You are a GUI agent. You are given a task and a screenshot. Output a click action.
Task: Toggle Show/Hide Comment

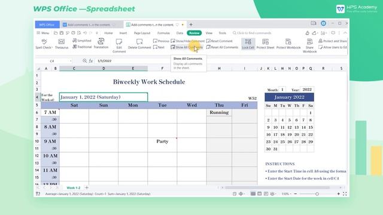pyautogui.click(x=187, y=41)
